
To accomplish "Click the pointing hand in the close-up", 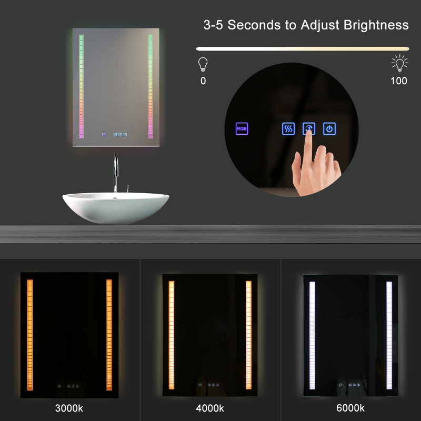I will click(316, 163).
